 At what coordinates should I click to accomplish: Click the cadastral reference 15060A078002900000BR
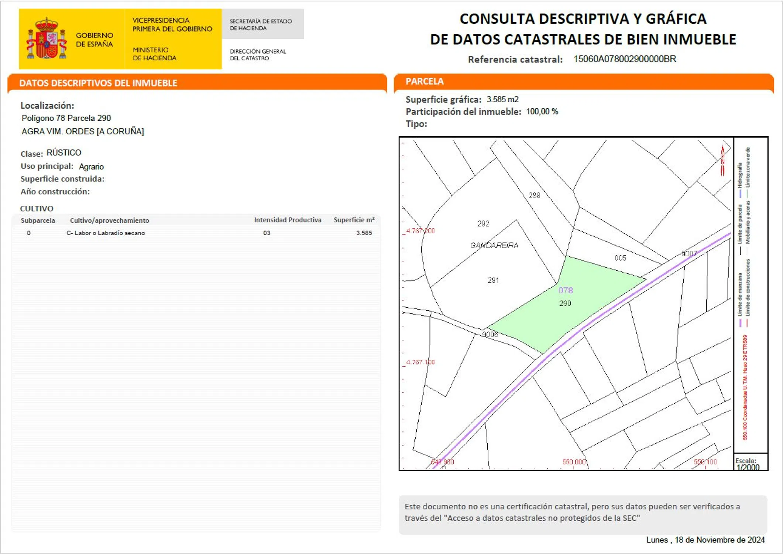tap(624, 59)
